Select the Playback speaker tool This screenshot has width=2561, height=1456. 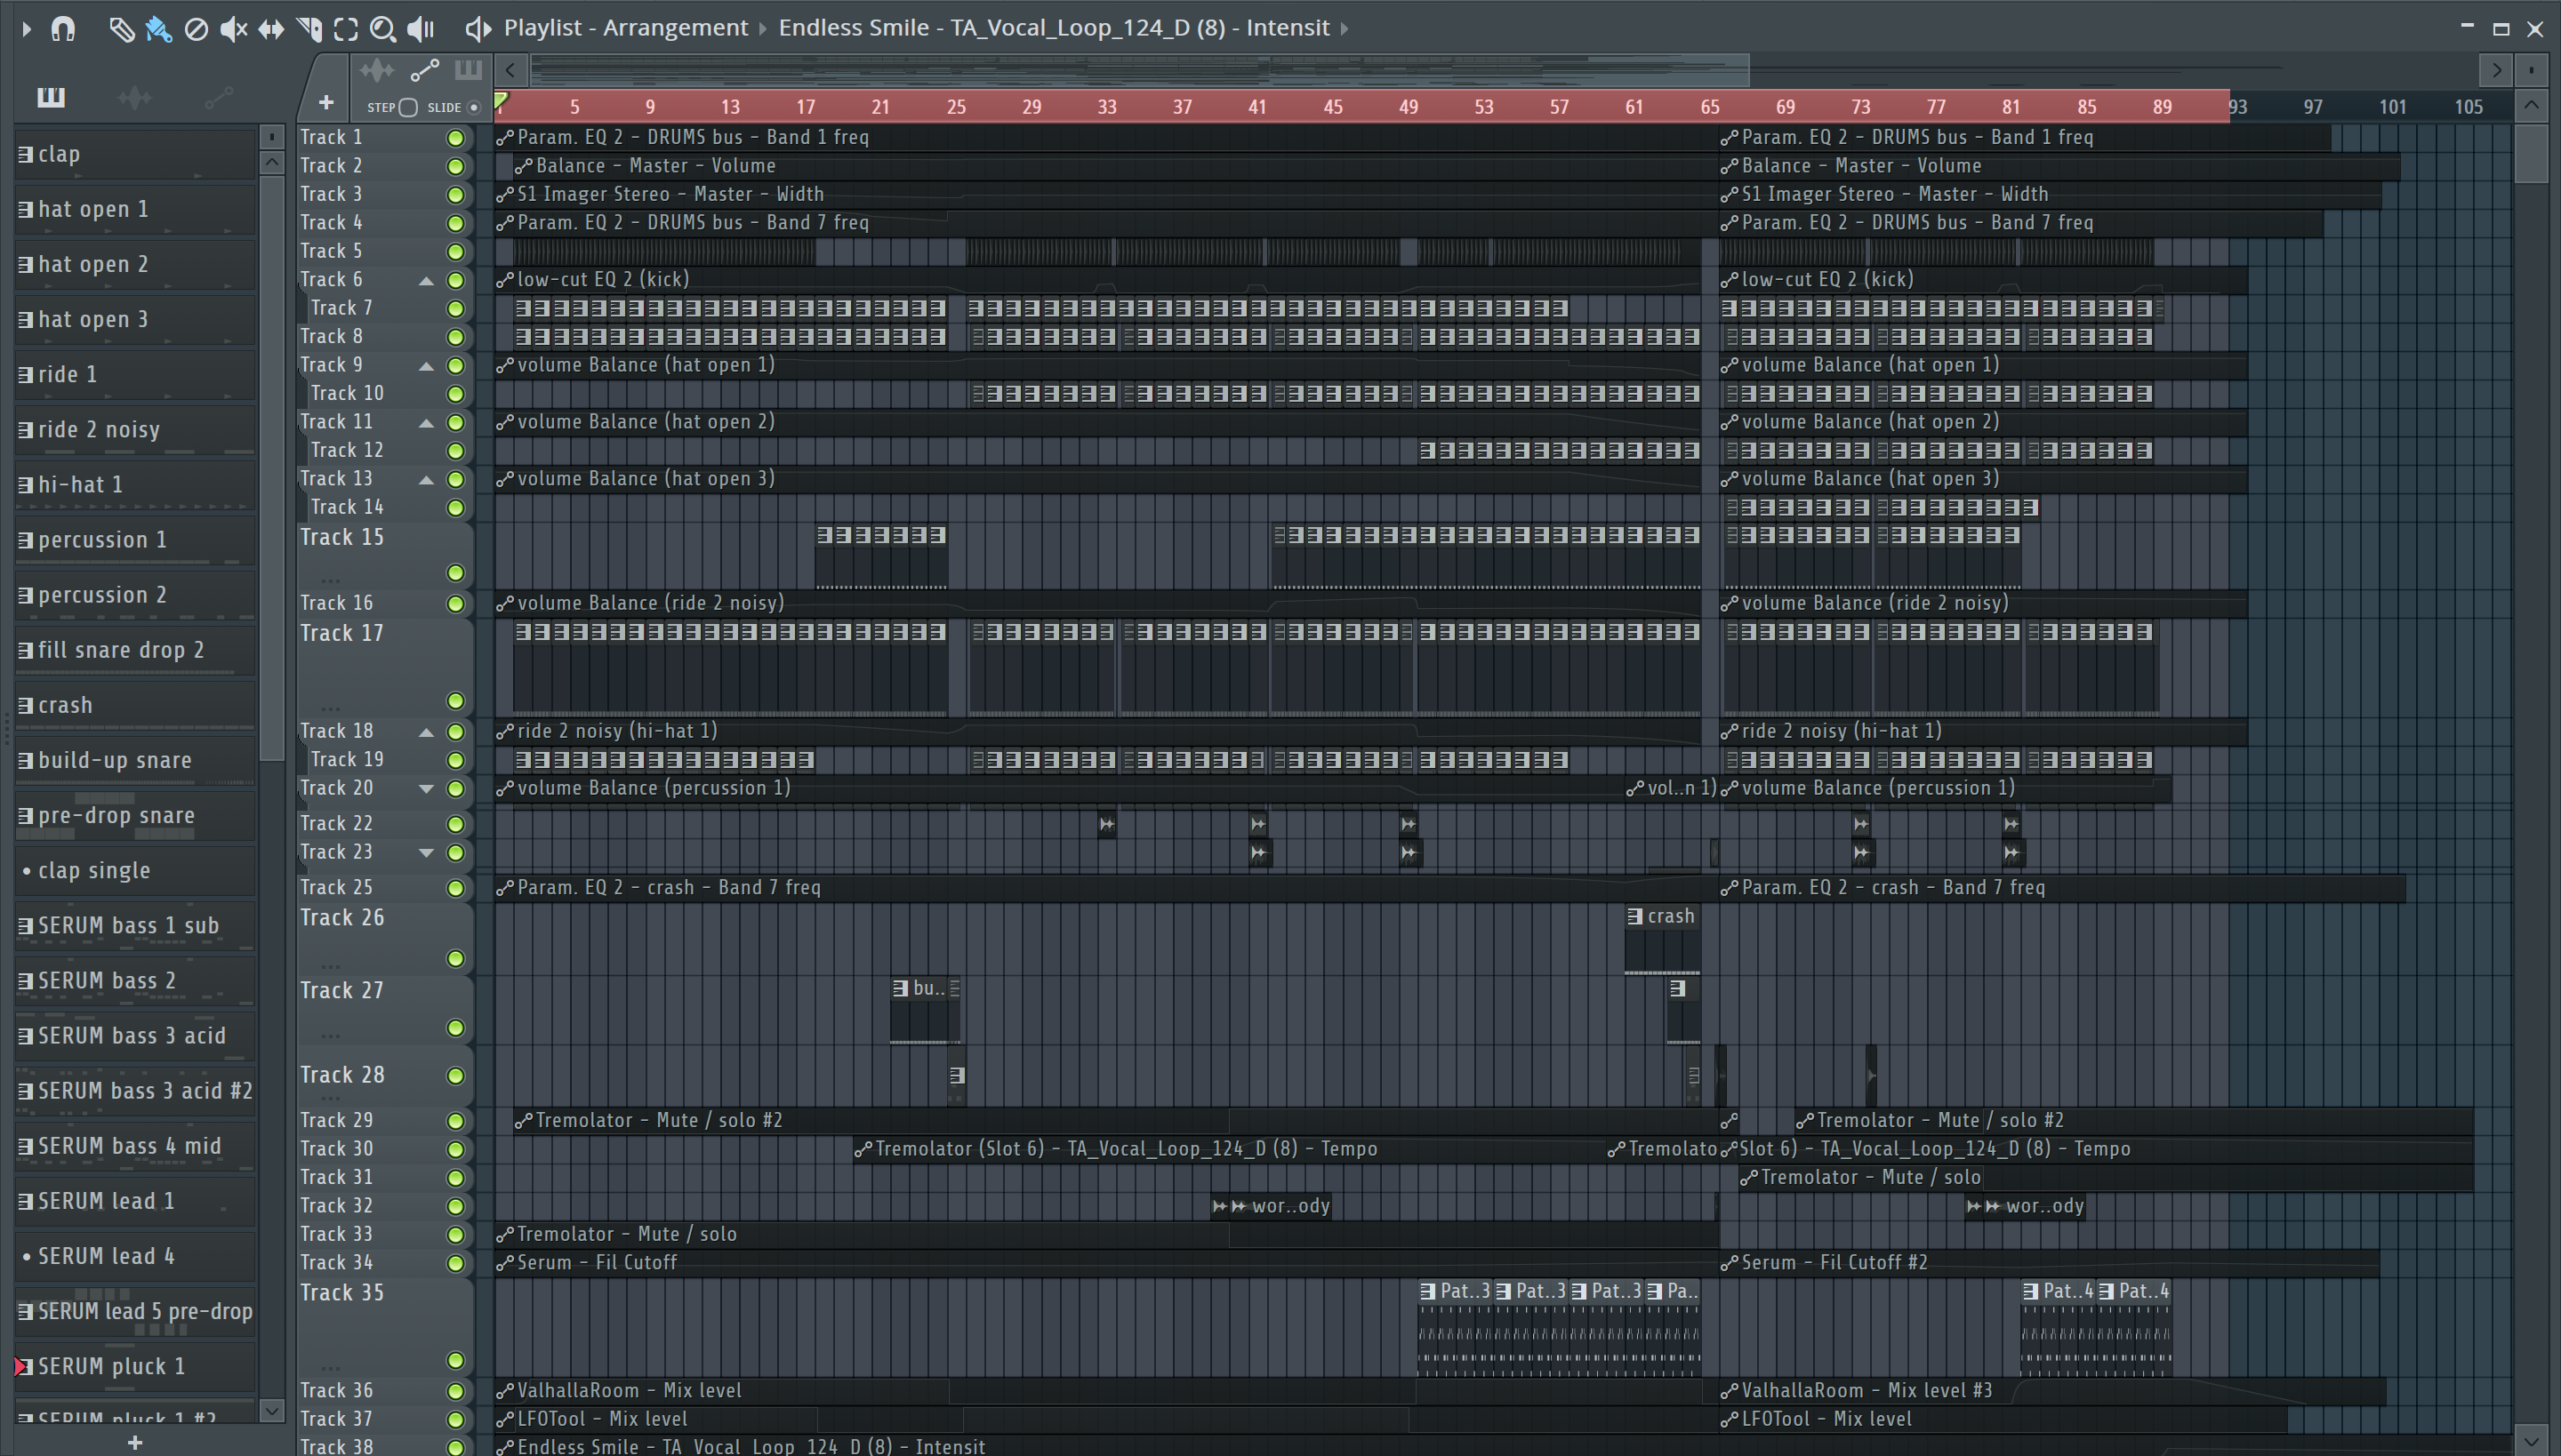(421, 29)
